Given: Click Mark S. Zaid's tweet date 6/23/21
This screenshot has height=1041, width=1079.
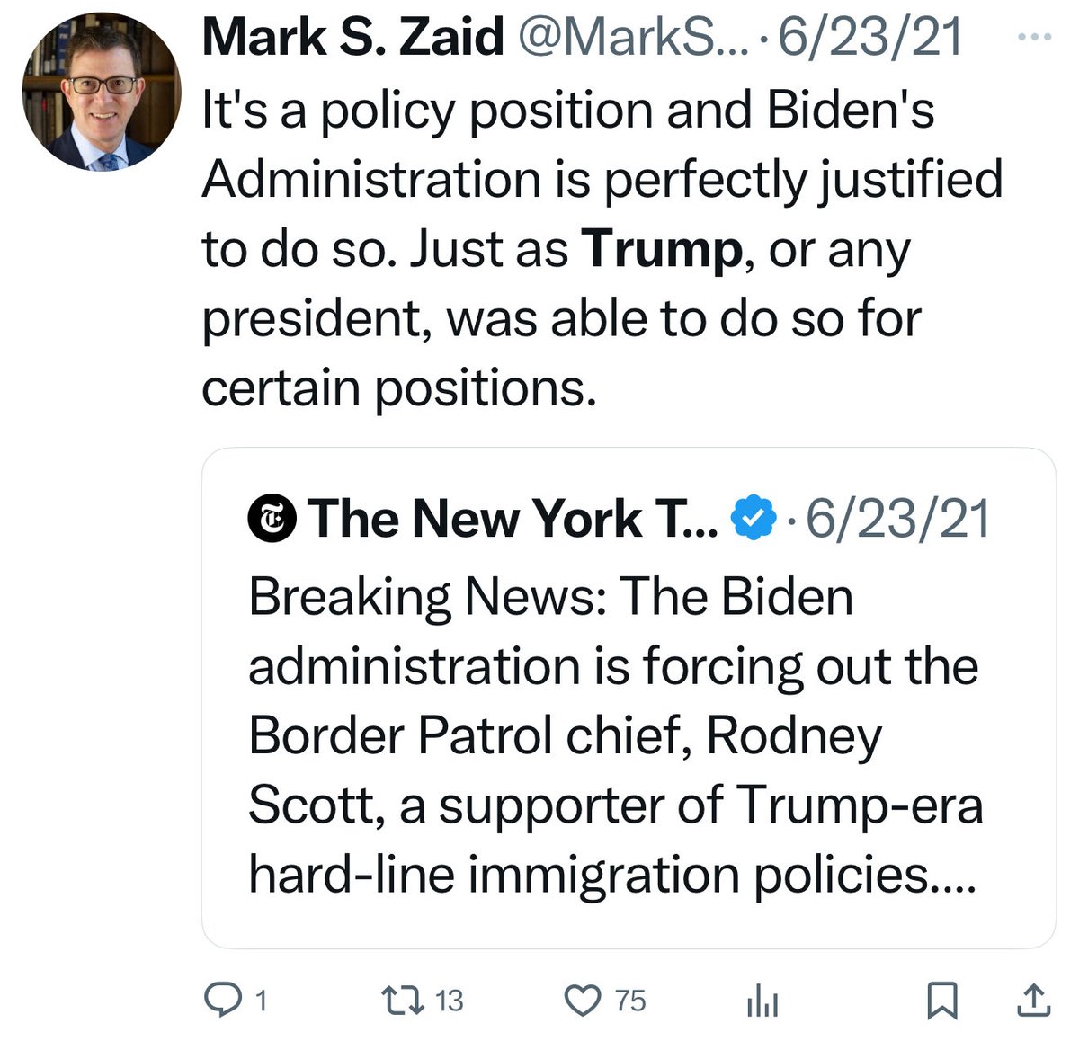Looking at the screenshot, I should [x=869, y=38].
